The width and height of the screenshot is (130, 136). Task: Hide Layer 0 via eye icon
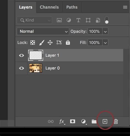tap(21, 68)
